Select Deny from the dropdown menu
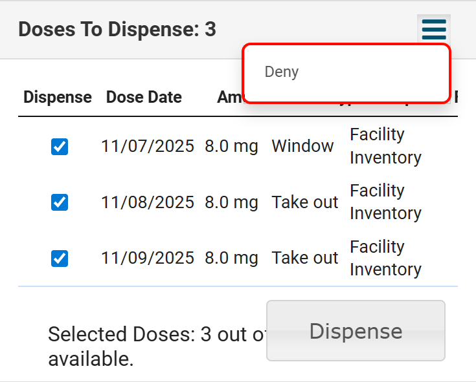Image resolution: width=476 pixels, height=382 pixels. (282, 72)
